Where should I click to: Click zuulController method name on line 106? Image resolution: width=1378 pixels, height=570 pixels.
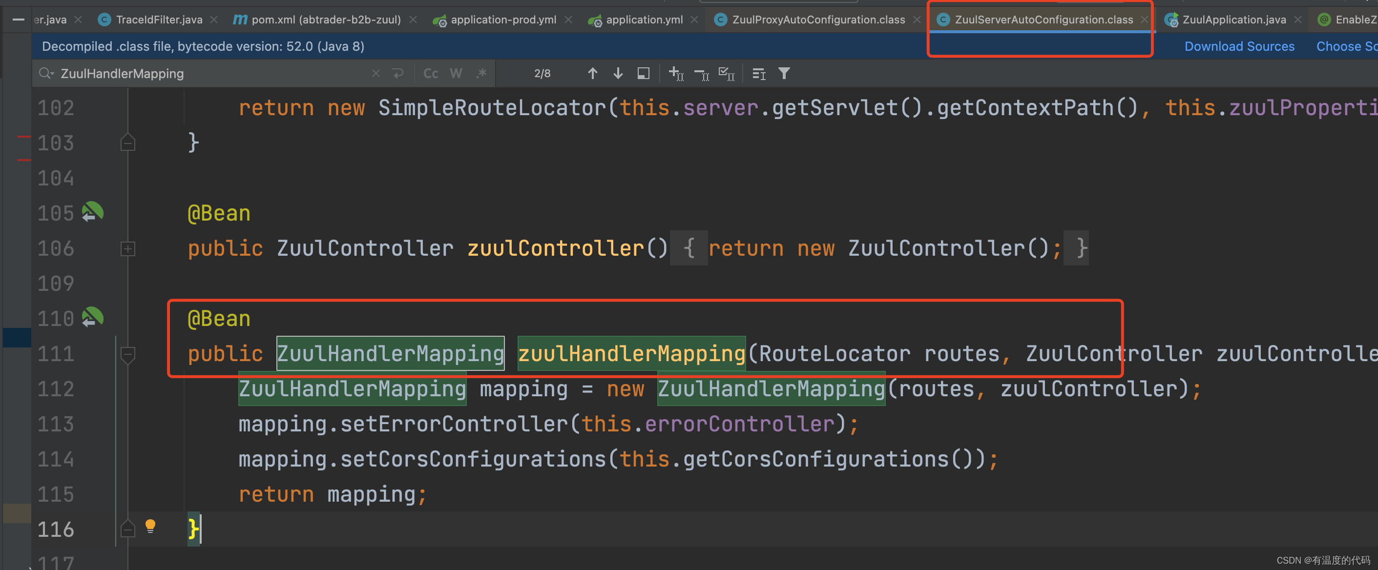[x=555, y=248]
